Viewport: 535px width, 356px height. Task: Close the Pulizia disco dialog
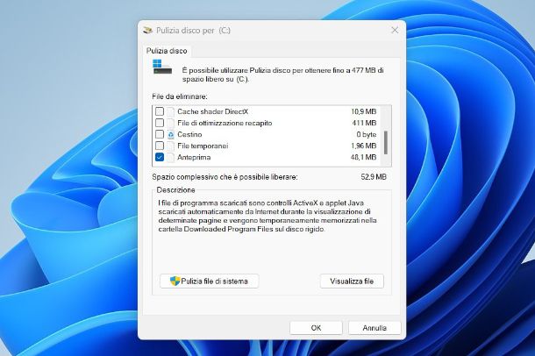[x=395, y=31]
